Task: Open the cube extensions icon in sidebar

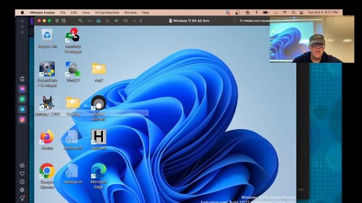Action: click(22, 189)
